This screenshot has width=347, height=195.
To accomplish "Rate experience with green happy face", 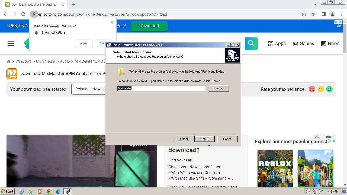I will 329,89.
